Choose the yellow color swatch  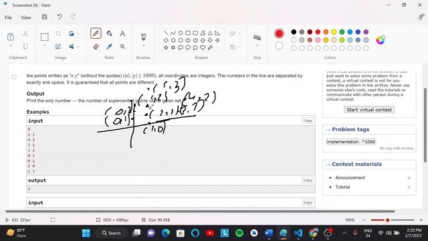point(334,32)
